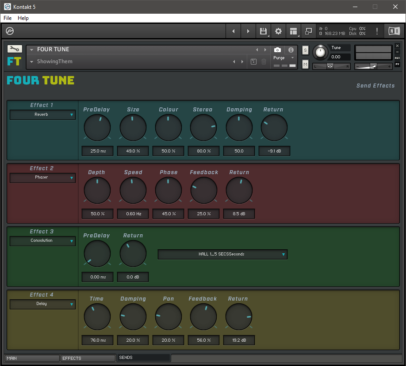Click the snapshot camera icon
The image size is (406, 366).
click(x=277, y=50)
